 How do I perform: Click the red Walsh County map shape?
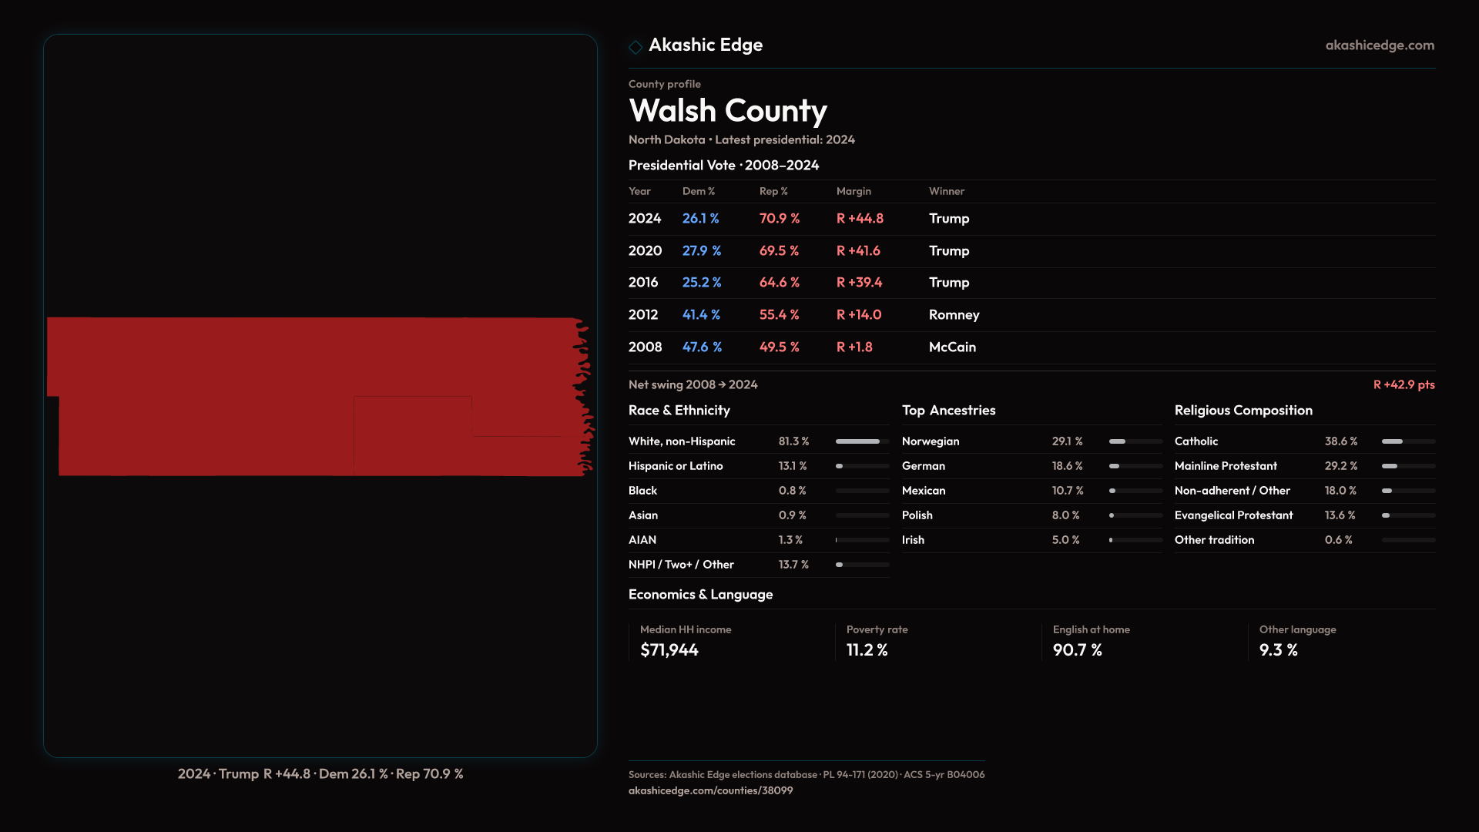click(231, 397)
